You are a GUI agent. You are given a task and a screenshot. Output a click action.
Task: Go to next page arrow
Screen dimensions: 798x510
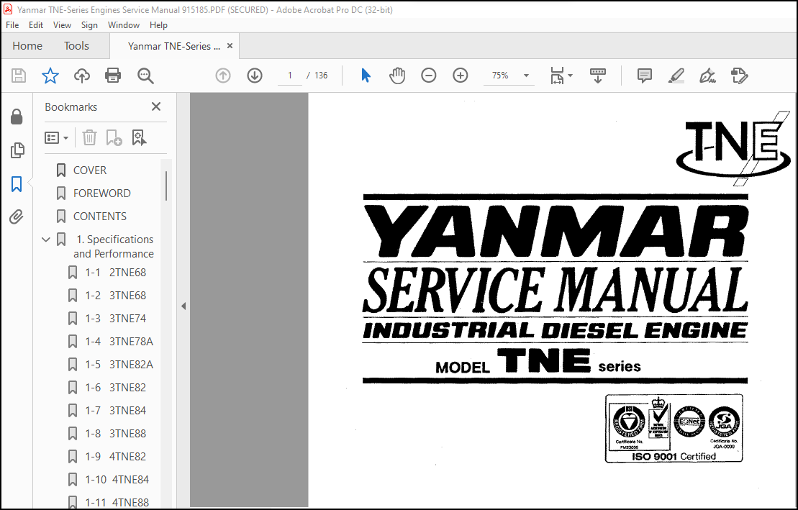[255, 76]
